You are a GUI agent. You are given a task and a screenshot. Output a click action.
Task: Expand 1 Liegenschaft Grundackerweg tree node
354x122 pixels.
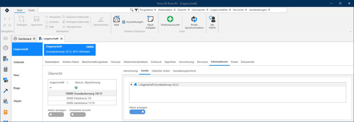tap(132, 85)
